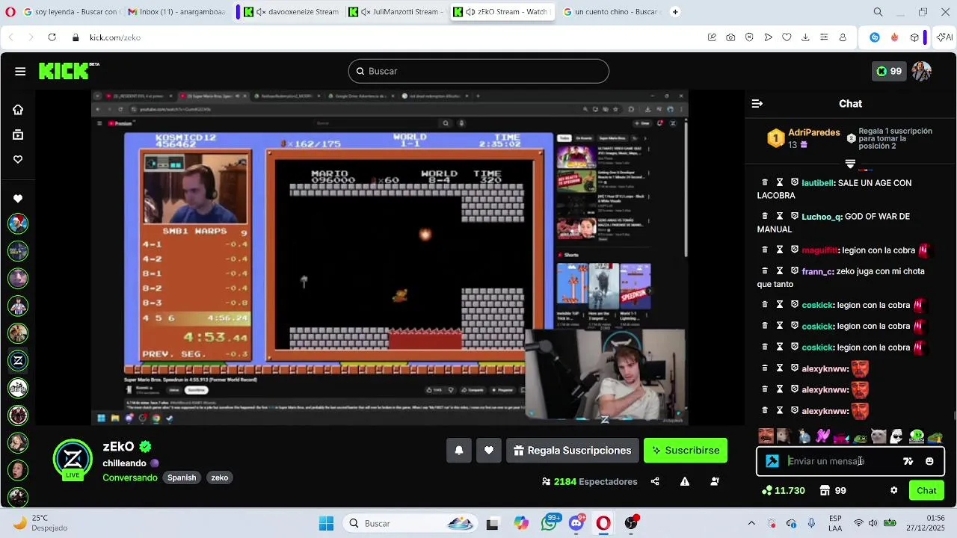Open a new browser tab with plus
Viewport: 957px width, 538px height.
point(675,12)
